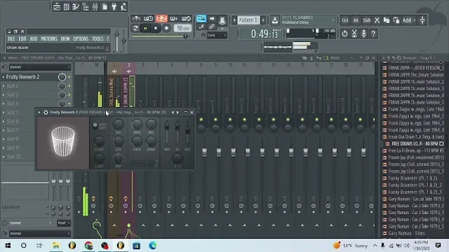Viewport: 449px width, 252px height.
Task: Open the project files clipboard icon
Action: point(105,7)
